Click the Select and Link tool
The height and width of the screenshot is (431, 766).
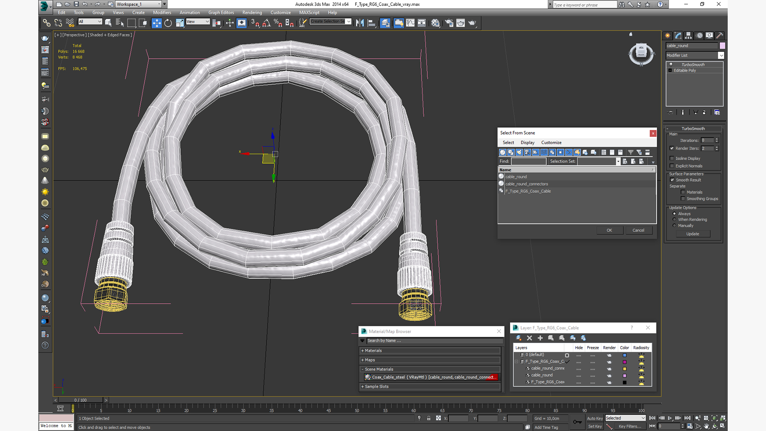click(47, 23)
